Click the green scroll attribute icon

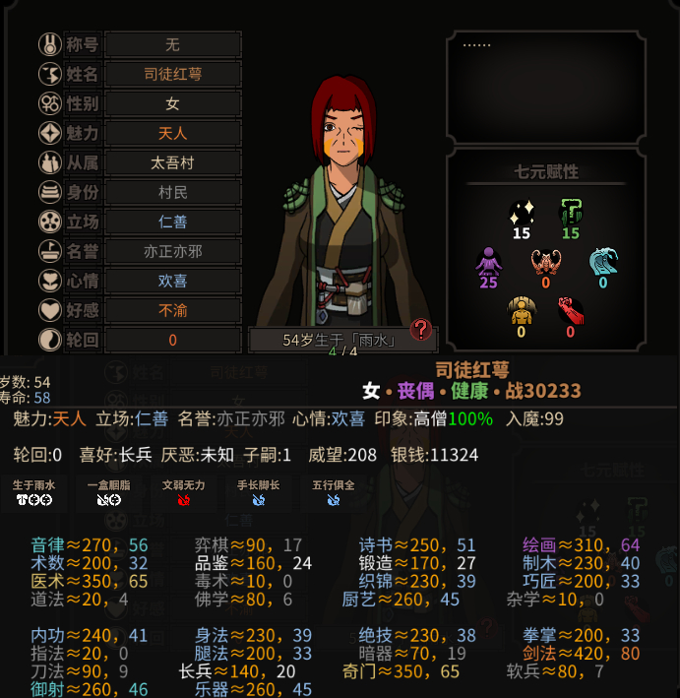pos(571,213)
